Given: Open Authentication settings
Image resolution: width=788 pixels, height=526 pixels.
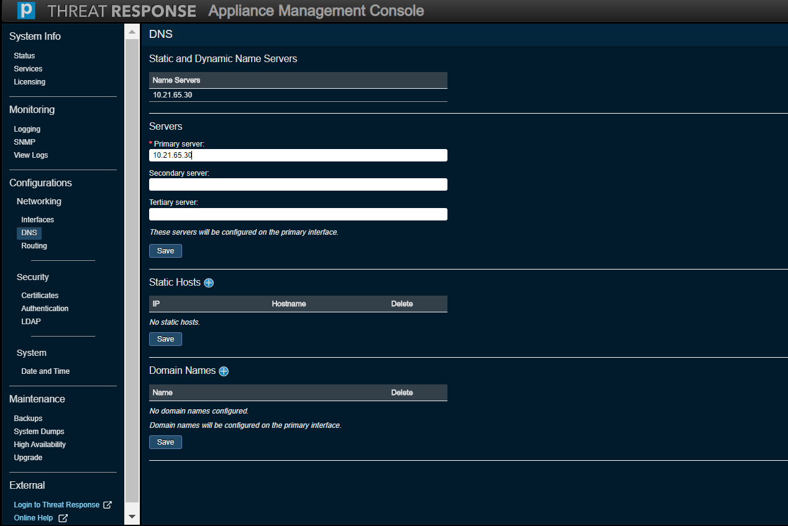Looking at the screenshot, I should point(45,309).
